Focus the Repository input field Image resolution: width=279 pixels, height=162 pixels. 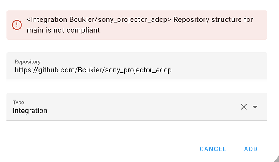tap(137, 66)
